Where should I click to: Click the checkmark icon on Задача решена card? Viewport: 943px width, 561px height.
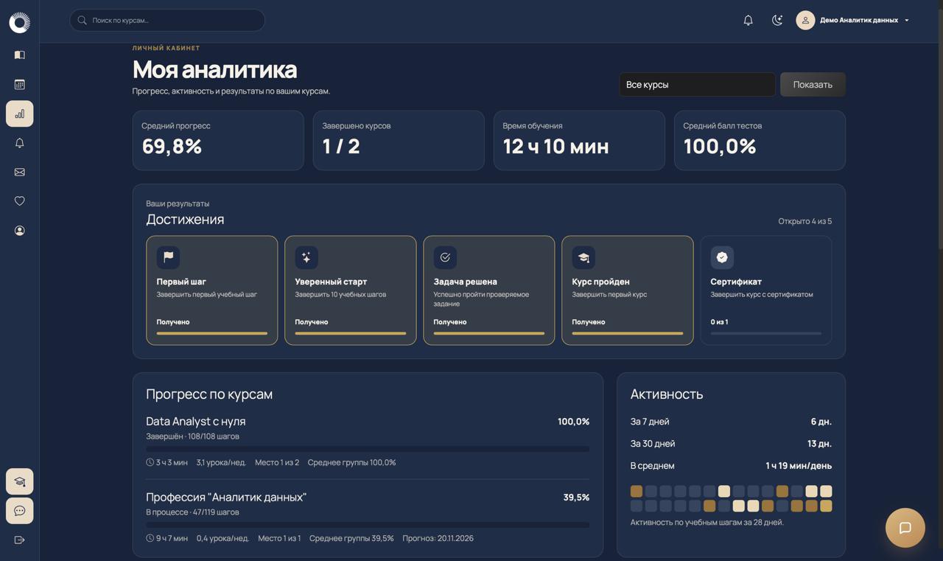445,257
